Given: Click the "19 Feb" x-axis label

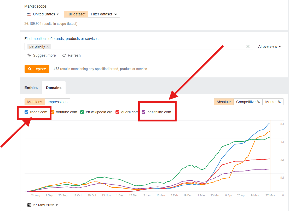Looking at the screenshot, I should pyautogui.click(x=188, y=195).
